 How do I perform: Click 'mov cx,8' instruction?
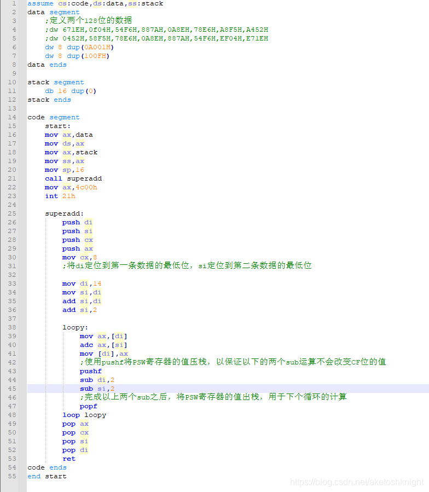(x=79, y=258)
